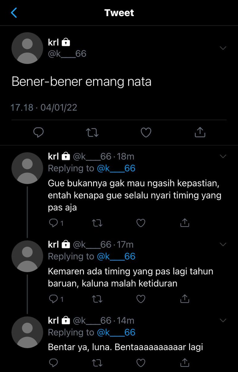Open @k___66 link in the 18m reply
The image size is (238, 372).
tap(116, 168)
